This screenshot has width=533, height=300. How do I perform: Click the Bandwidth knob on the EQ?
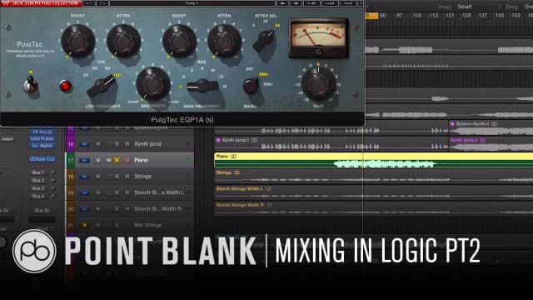click(x=153, y=83)
